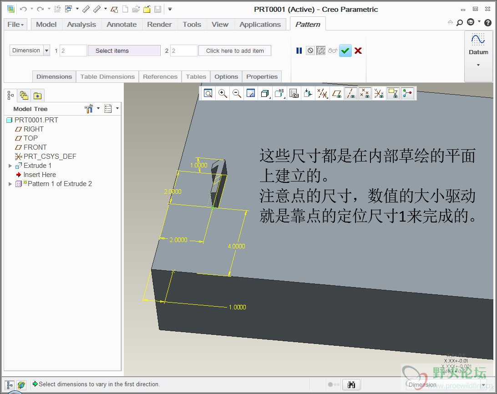Show the Folder Browser tab icon
The width and height of the screenshot is (497, 394).
24,96
